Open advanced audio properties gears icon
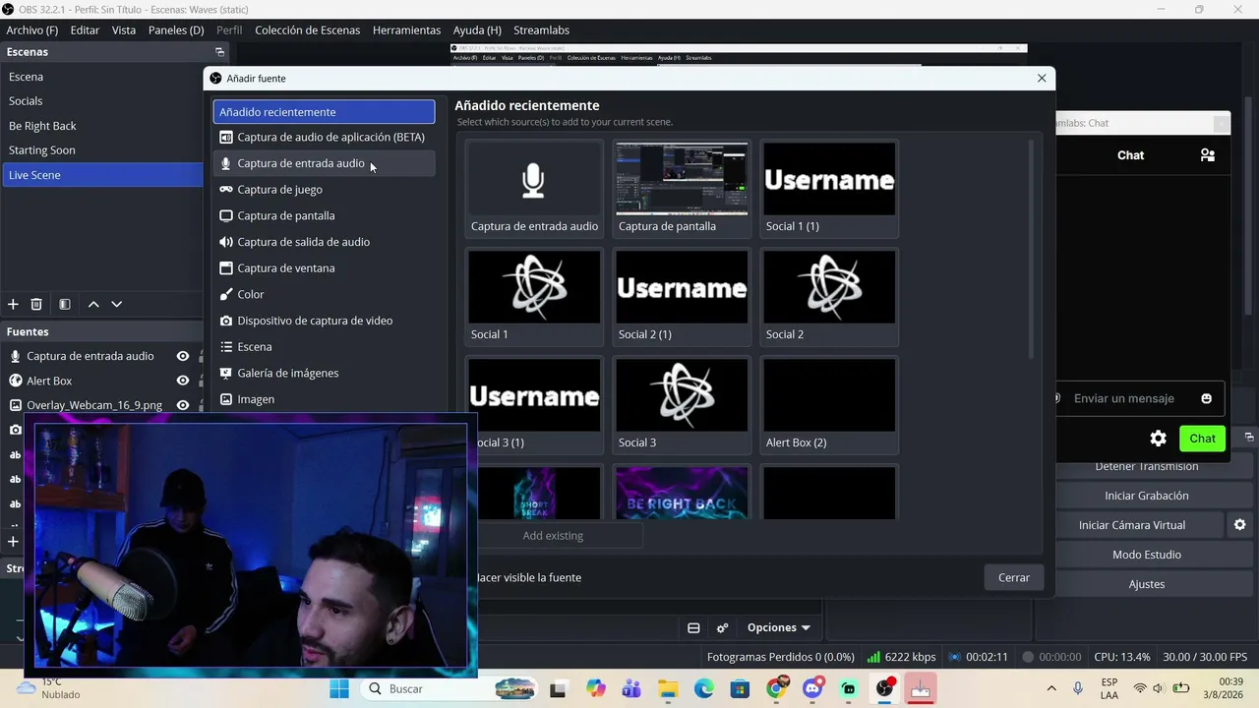This screenshot has width=1259, height=708. point(723,628)
